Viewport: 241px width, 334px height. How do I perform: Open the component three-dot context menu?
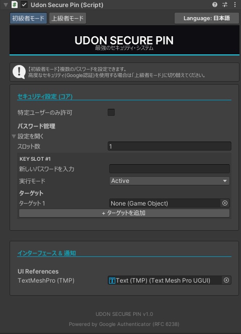coord(235,5)
